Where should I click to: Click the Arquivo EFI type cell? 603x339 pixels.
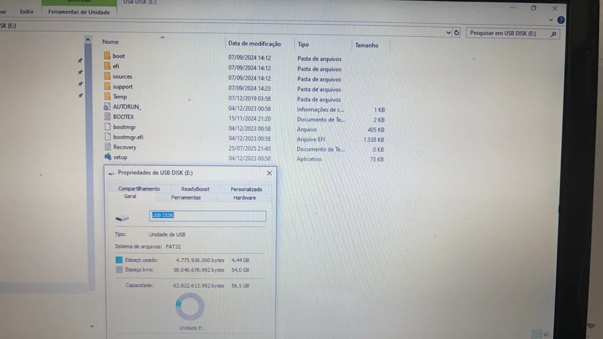coord(311,139)
